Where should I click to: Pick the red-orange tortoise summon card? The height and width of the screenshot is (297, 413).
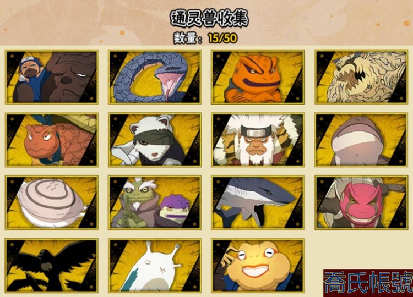pyautogui.click(x=52, y=140)
